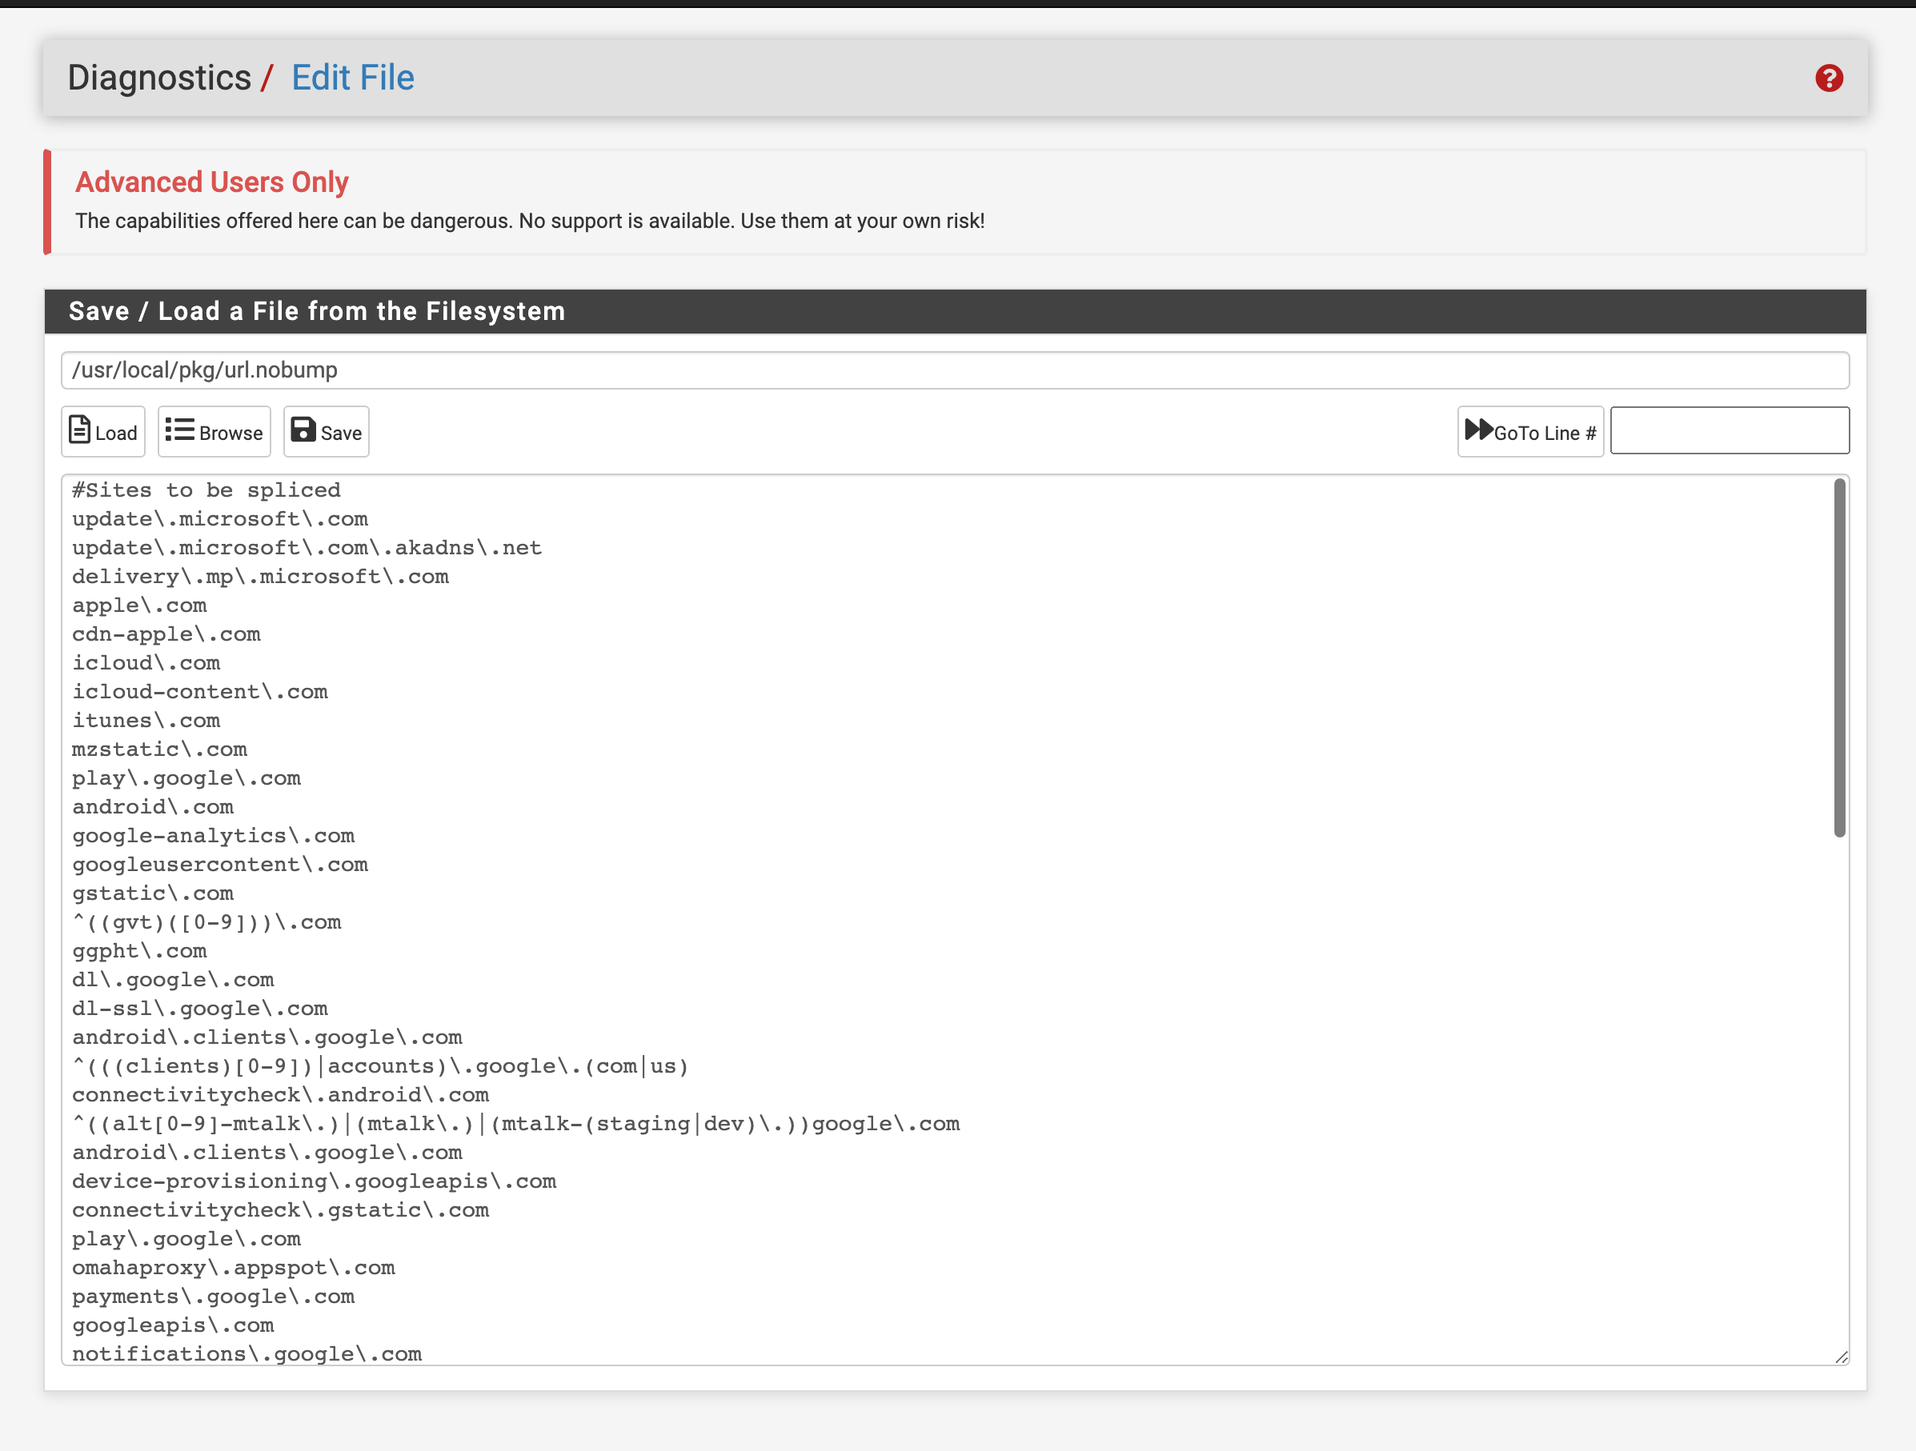Click the line 'dl-ssl\.google\.com'
Image resolution: width=1916 pixels, height=1451 pixels.
click(x=200, y=1008)
